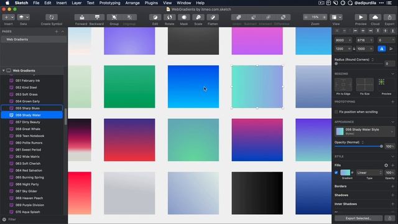Click the Edit tool icon

coord(155,17)
